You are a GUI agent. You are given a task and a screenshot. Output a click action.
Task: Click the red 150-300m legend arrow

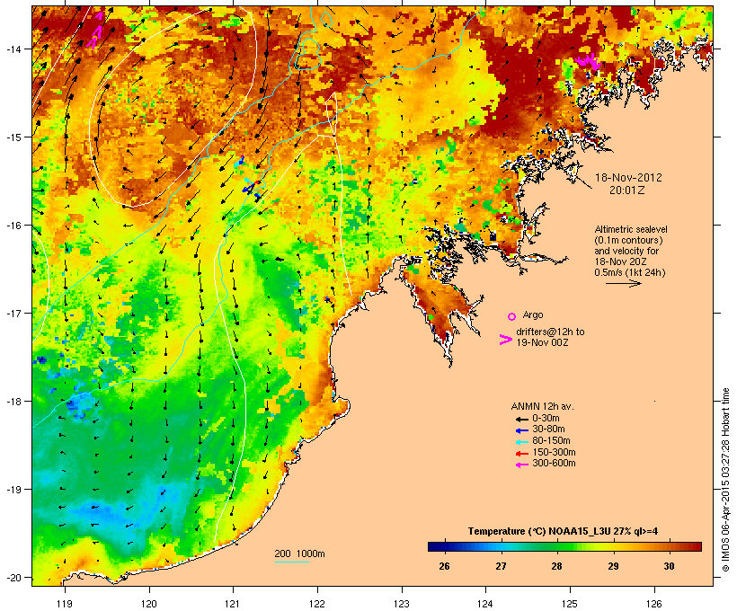pos(521,453)
